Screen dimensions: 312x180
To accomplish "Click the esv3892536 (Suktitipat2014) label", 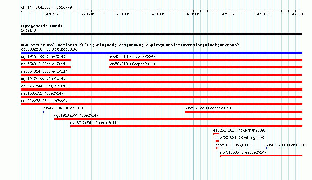I will (x=49, y=49).
